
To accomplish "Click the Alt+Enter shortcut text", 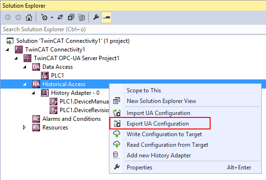I will point(239,167).
